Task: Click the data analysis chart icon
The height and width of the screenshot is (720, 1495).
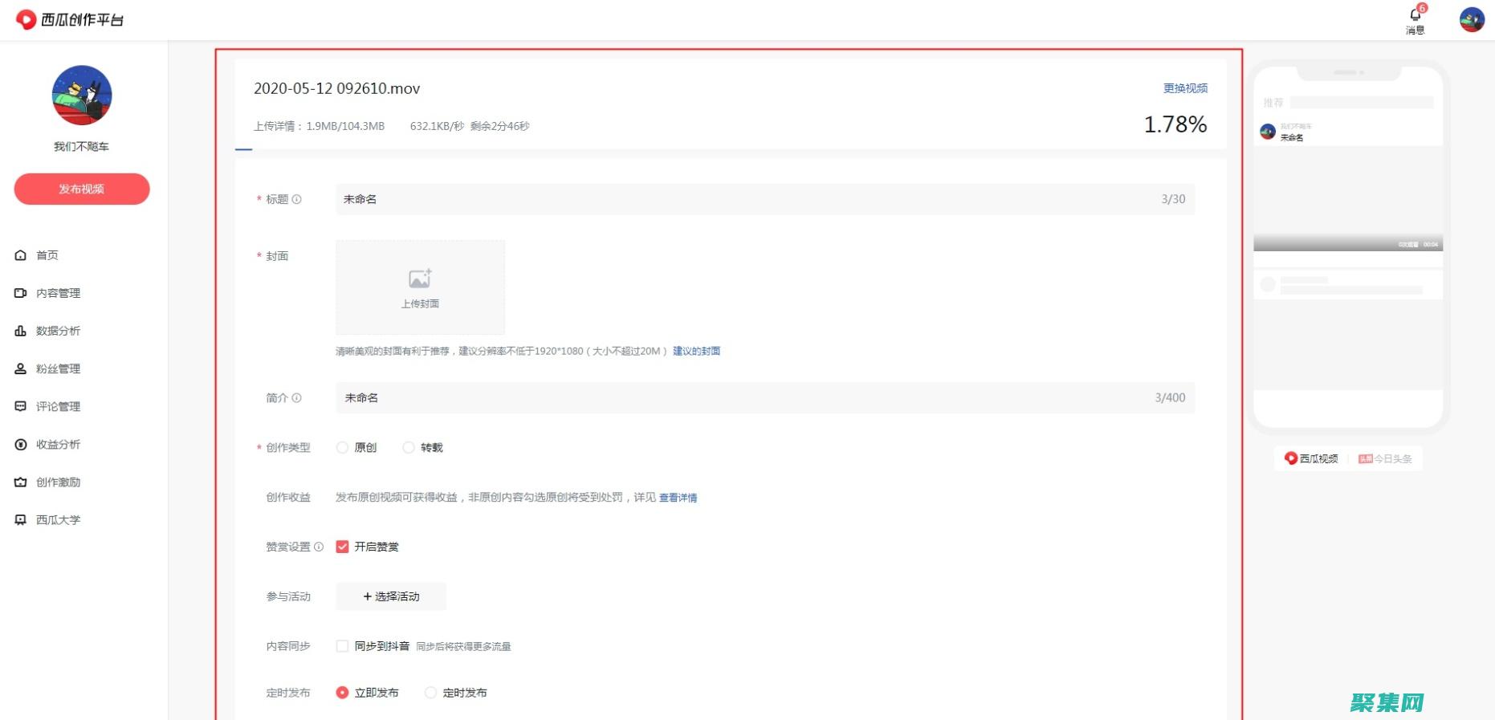Action: coord(21,331)
